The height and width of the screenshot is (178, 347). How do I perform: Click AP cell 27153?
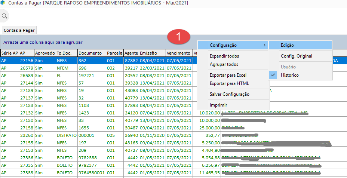coord(27,150)
